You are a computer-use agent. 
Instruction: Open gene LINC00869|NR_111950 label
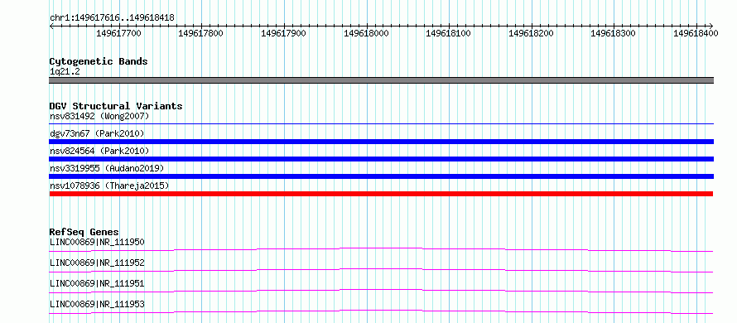tap(97, 243)
